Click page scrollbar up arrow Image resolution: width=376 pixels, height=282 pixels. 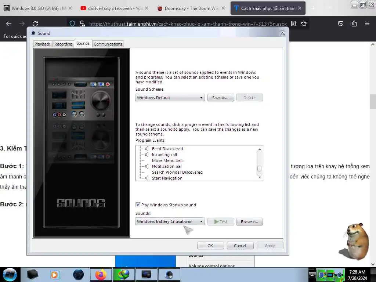coord(373,44)
